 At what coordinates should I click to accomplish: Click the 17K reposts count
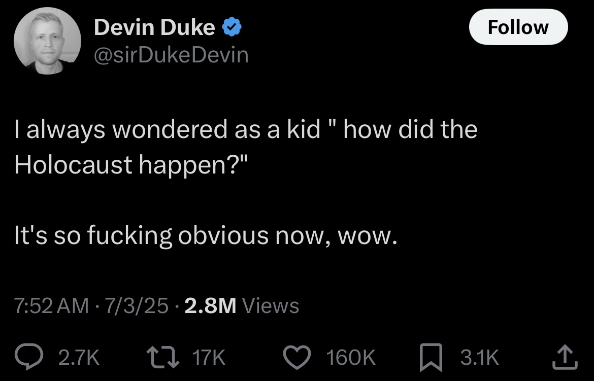tap(209, 358)
